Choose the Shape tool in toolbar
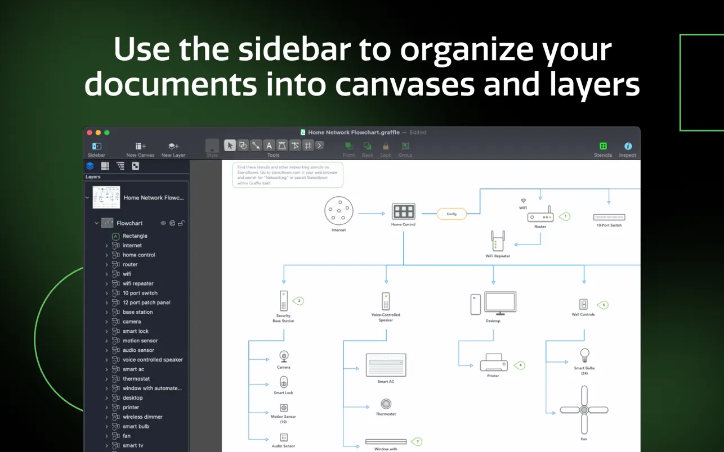The image size is (724, 452). coord(243,146)
